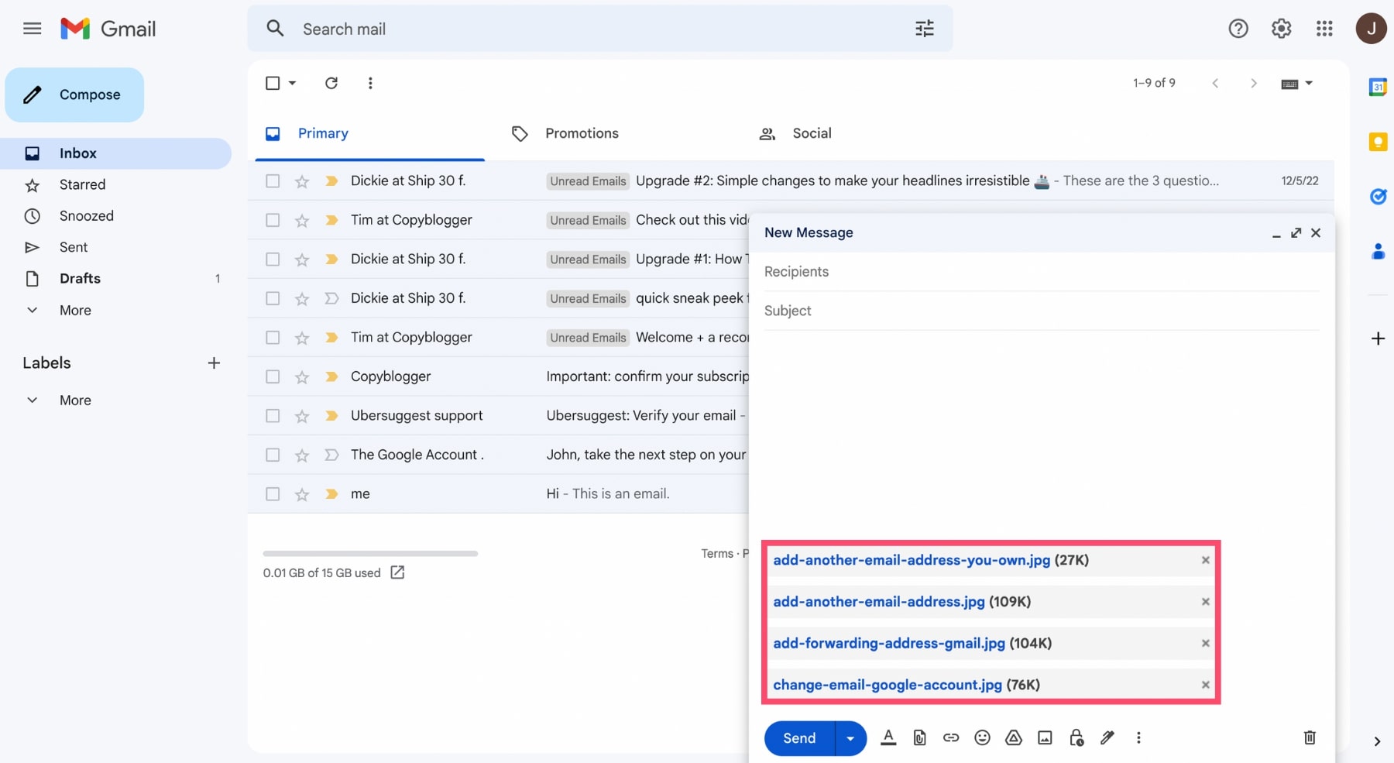Insert a signature with the pen icon

1107,738
